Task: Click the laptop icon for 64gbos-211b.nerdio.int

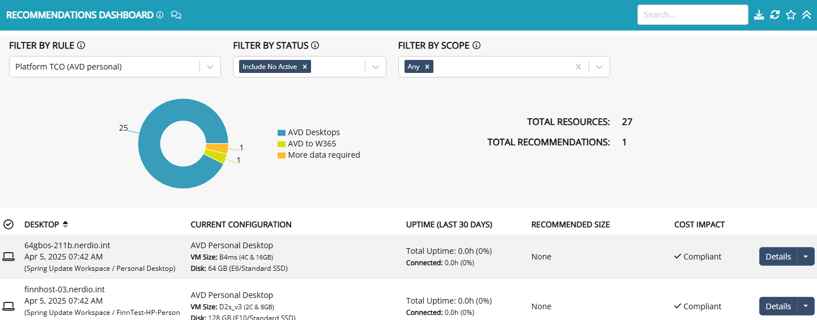Action: pos(8,257)
